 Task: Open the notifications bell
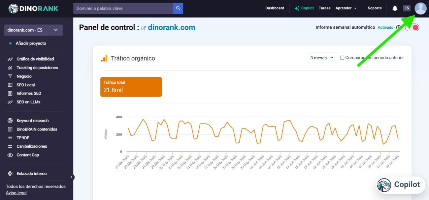(x=395, y=8)
